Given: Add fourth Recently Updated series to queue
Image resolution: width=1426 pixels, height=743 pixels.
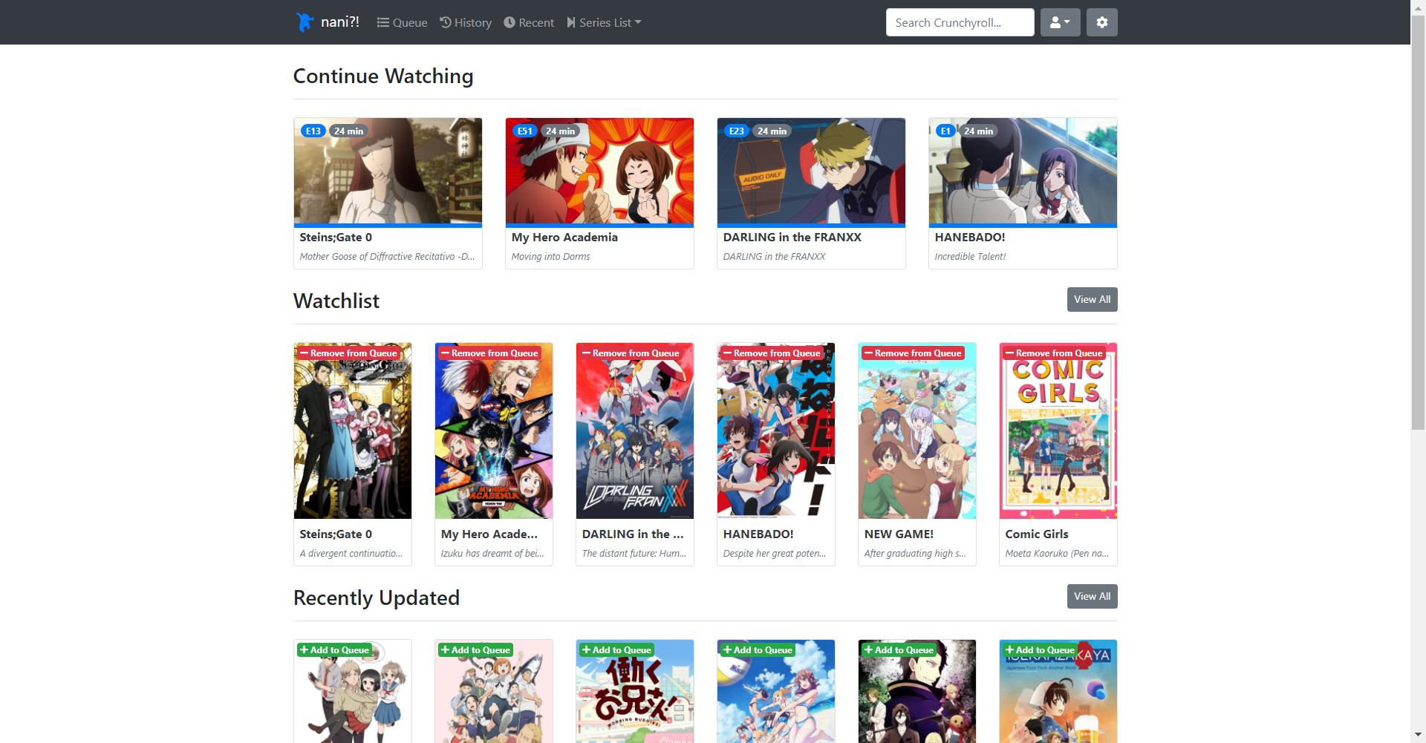Looking at the screenshot, I should point(758,650).
